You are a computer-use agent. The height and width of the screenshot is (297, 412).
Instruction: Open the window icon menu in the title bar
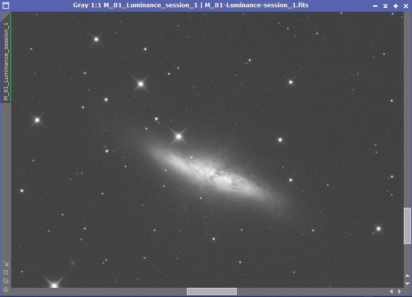click(x=6, y=5)
